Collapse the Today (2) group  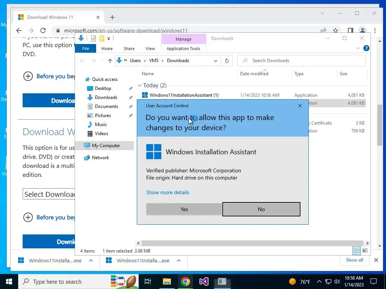[139, 85]
